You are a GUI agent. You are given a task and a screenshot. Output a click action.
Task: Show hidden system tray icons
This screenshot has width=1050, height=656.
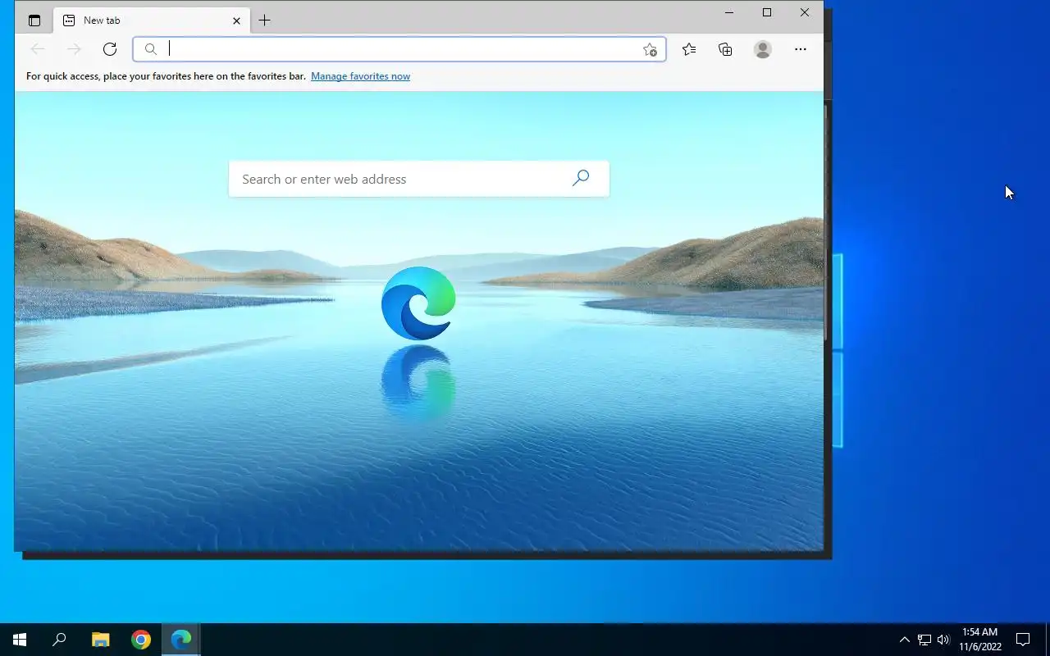pos(905,640)
